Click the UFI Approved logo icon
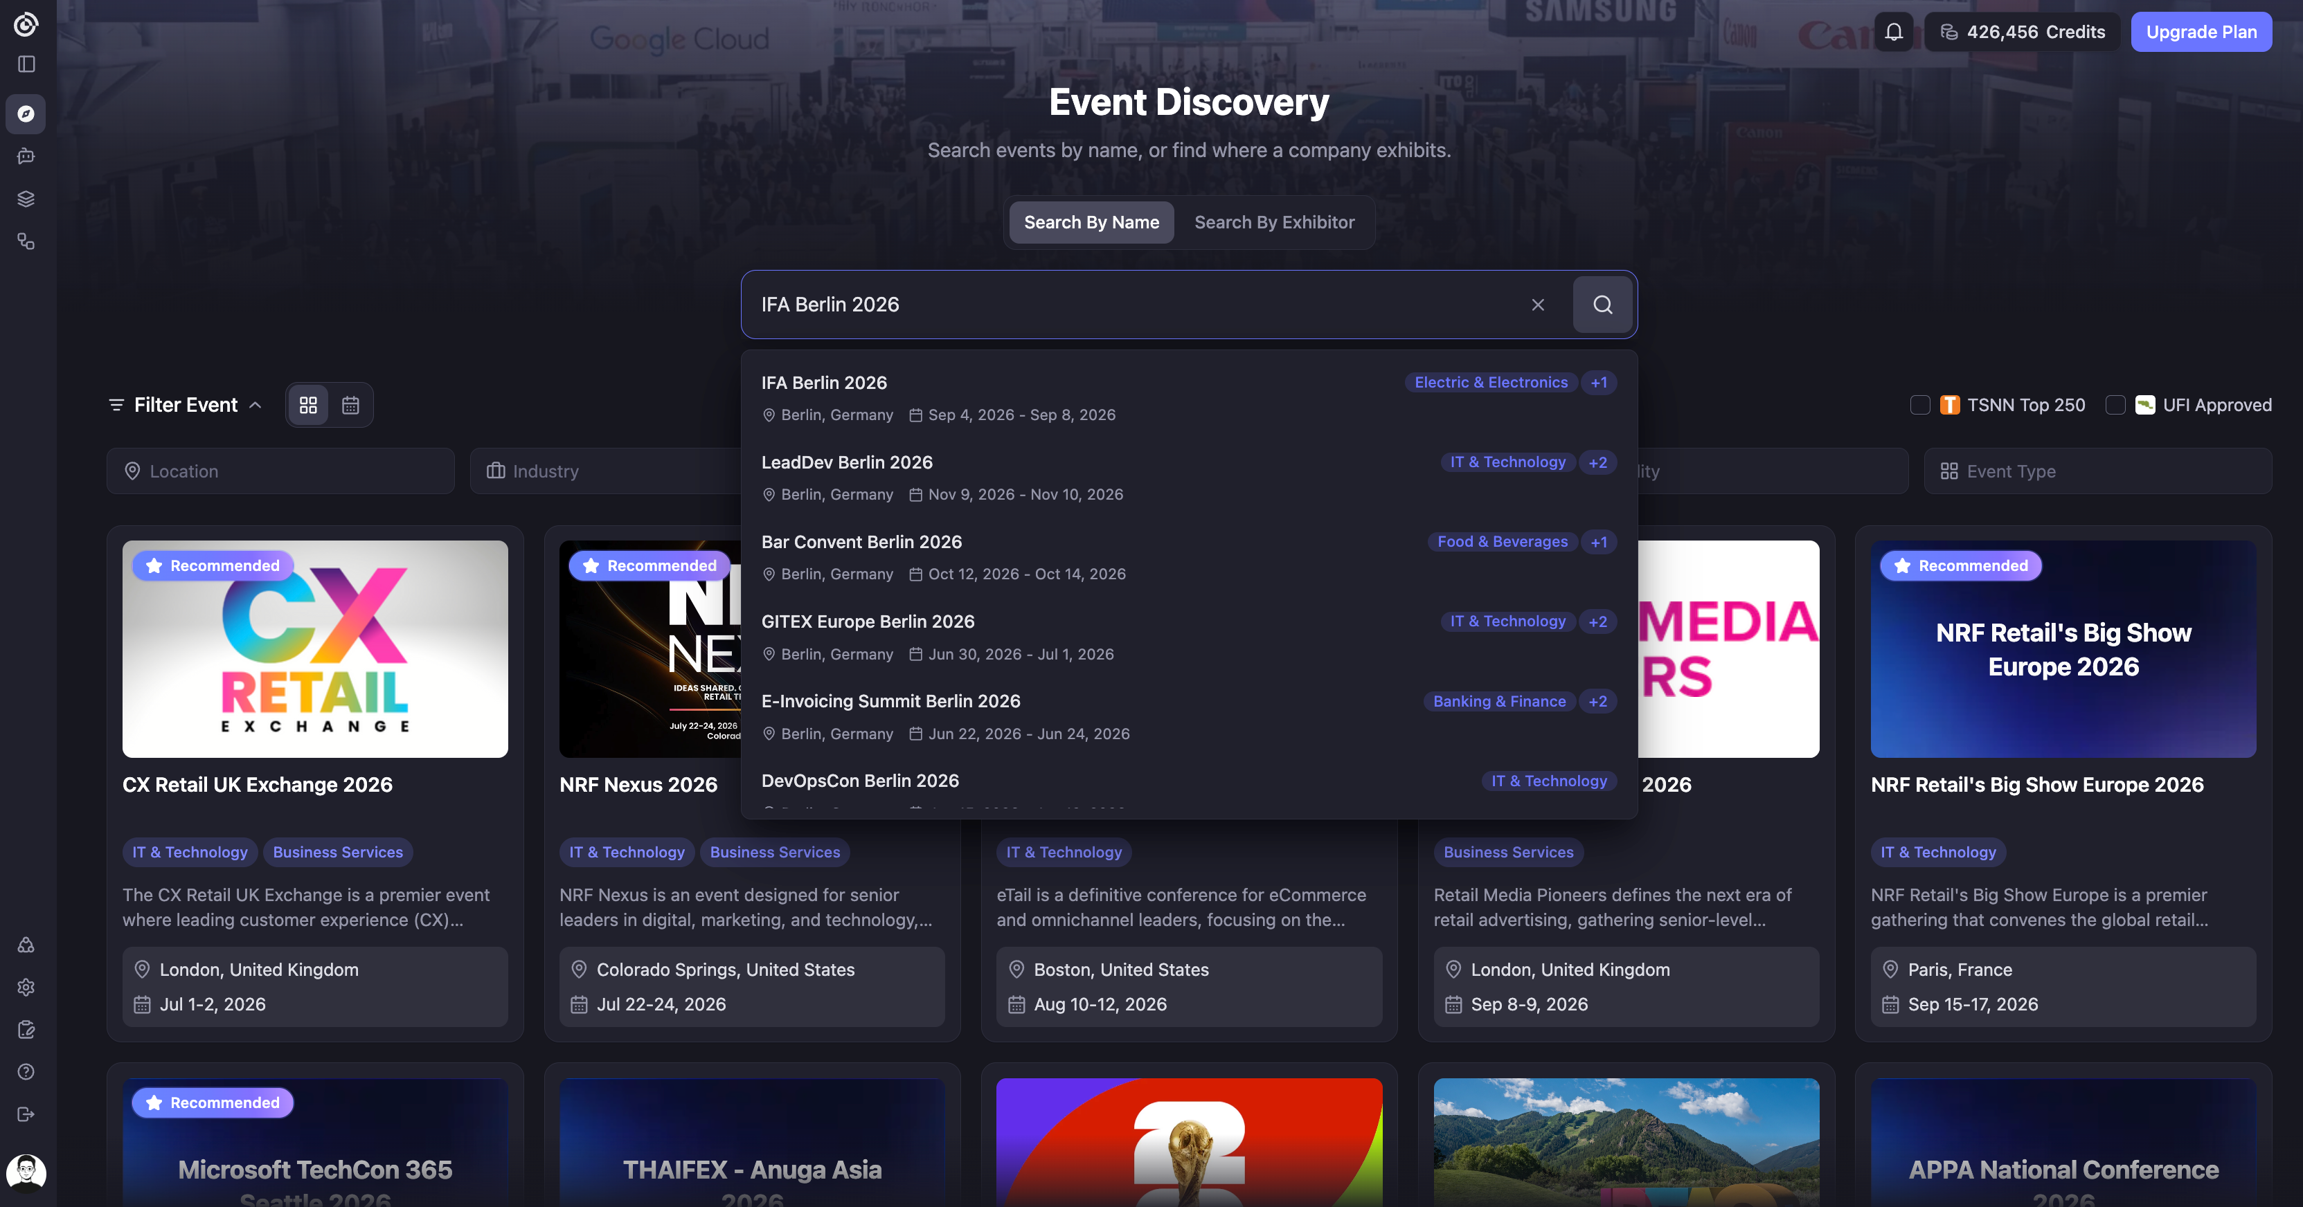The image size is (2303, 1207). click(x=2144, y=406)
